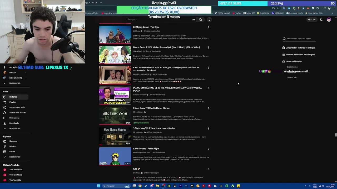Open Vídeos com "Gostei" in sidebar
This screenshot has height=189, width=337.
(x=15, y=113)
